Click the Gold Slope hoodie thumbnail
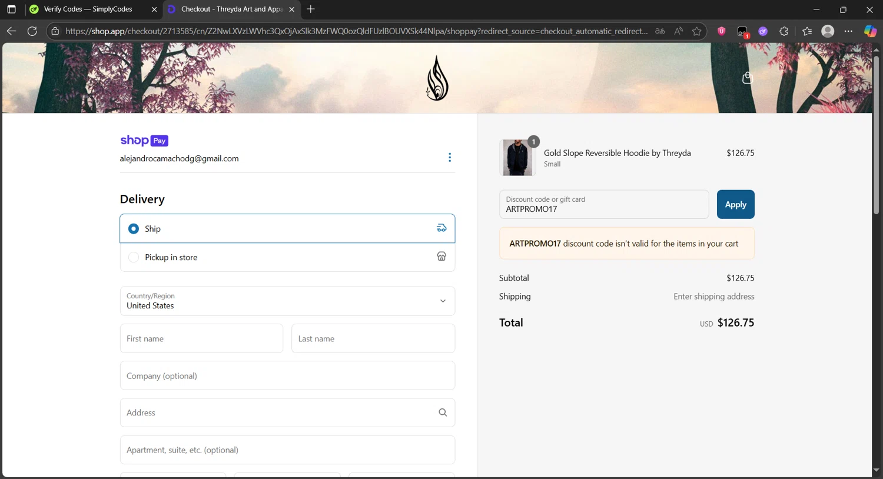The height and width of the screenshot is (479, 883). [517, 157]
